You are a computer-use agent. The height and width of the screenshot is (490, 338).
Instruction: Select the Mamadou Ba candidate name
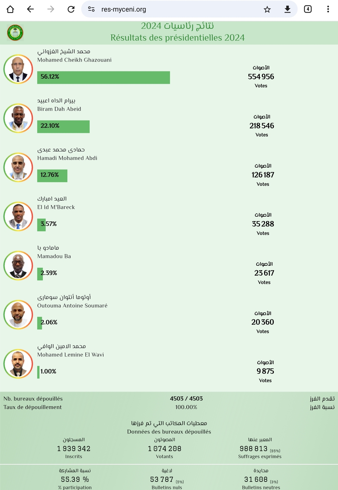click(54, 256)
